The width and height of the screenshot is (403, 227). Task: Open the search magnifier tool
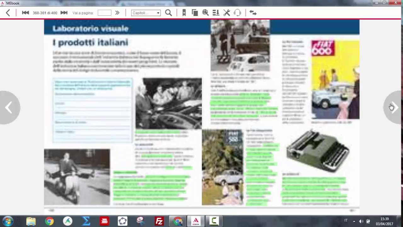168,13
